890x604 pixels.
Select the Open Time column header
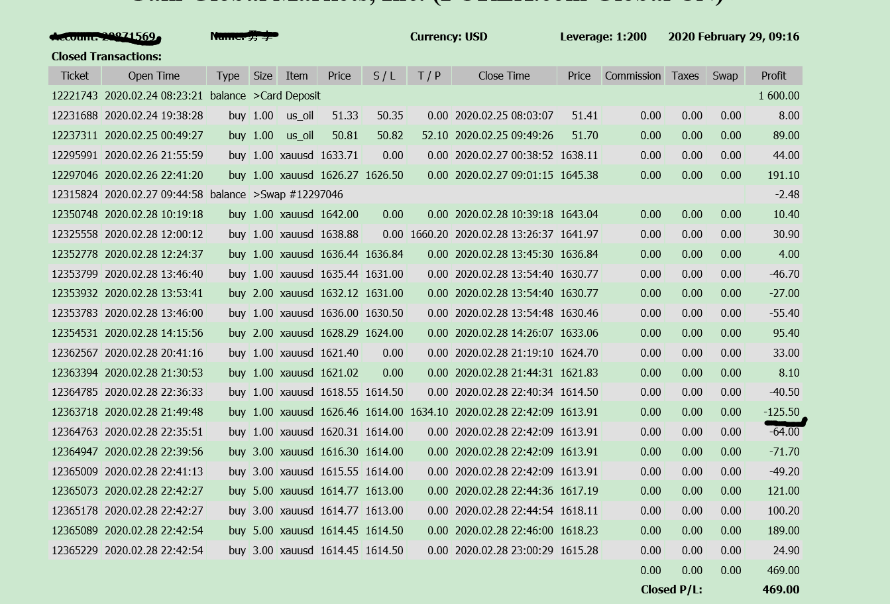point(154,76)
